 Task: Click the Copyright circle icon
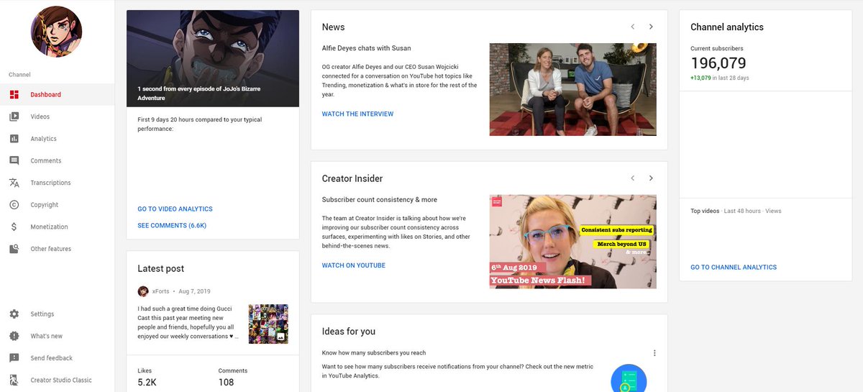(14, 205)
